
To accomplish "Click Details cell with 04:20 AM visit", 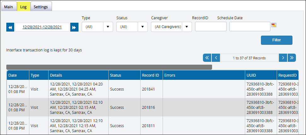I will pos(78,89).
